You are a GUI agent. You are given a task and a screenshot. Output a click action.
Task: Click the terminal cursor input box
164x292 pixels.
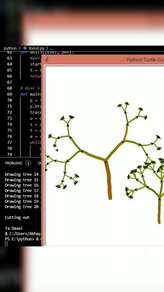point(6,244)
